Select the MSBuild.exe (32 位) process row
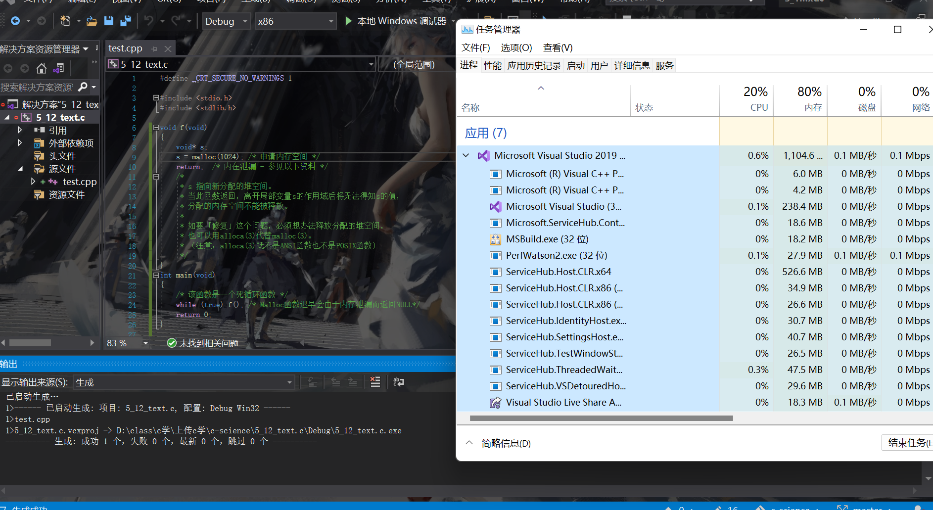Screen dimensions: 933x510 click(695, 239)
